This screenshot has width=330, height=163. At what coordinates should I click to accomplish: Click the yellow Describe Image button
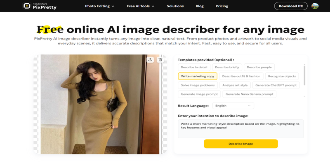pyautogui.click(x=241, y=144)
